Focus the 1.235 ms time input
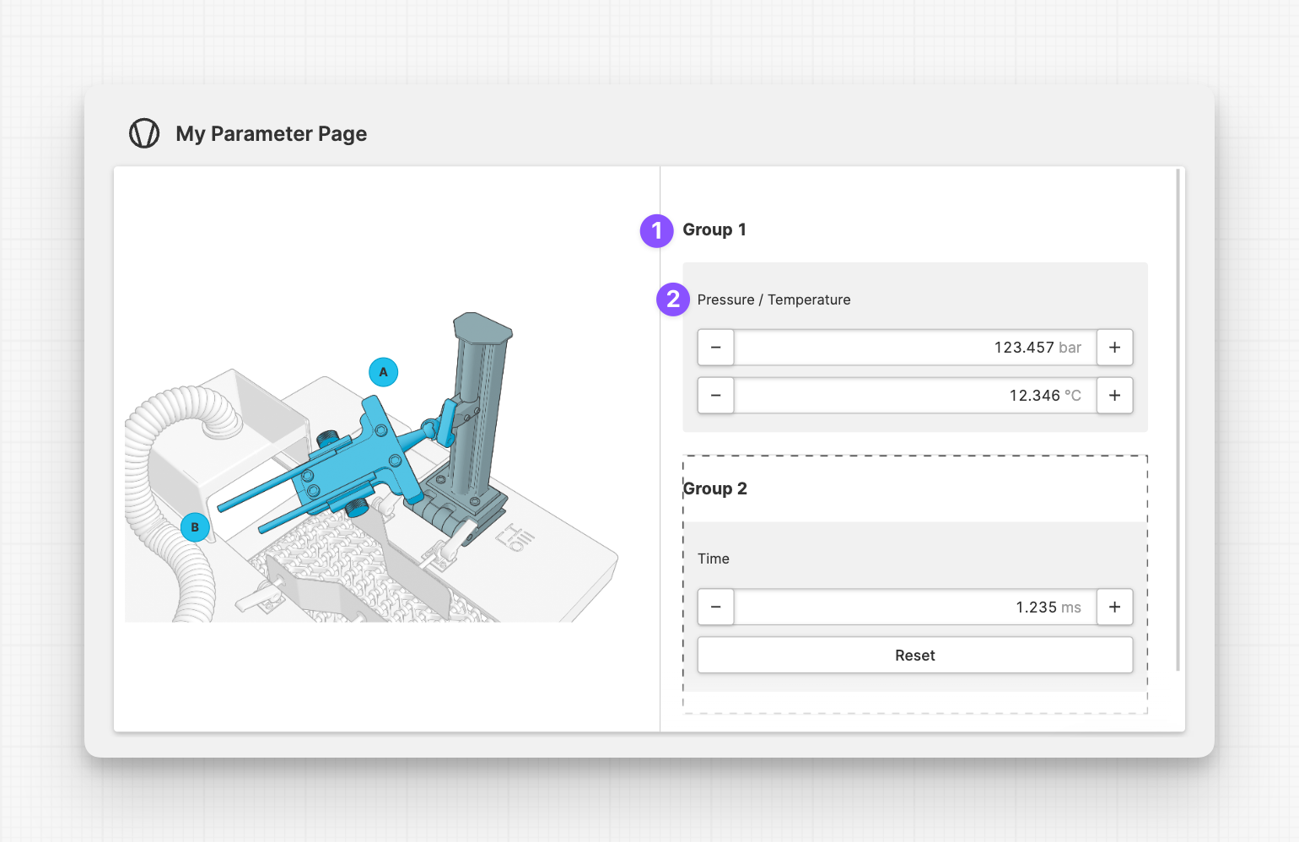Screen dimensions: 1299x842 [x=914, y=607]
